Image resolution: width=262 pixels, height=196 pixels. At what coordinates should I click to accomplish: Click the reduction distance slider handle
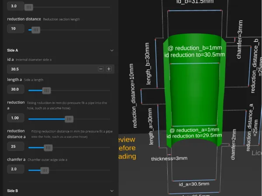pyautogui.click(x=36, y=30)
